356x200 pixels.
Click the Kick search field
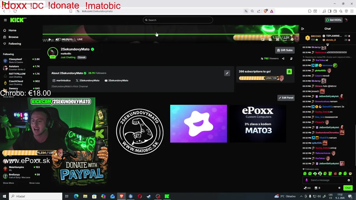pyautogui.click(x=178, y=20)
